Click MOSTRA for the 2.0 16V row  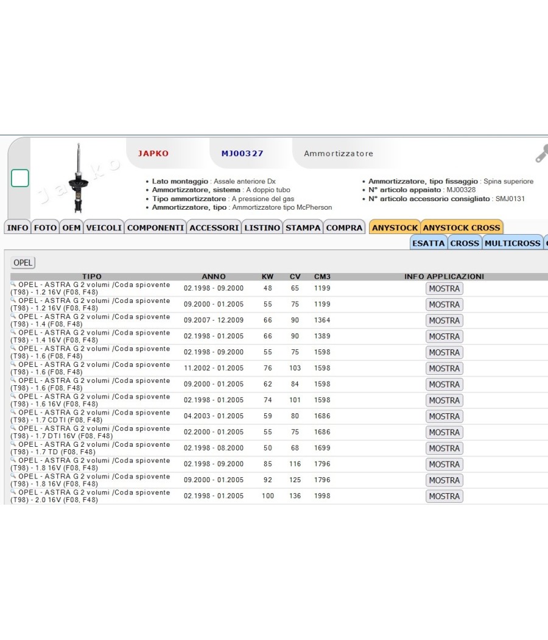click(x=444, y=496)
